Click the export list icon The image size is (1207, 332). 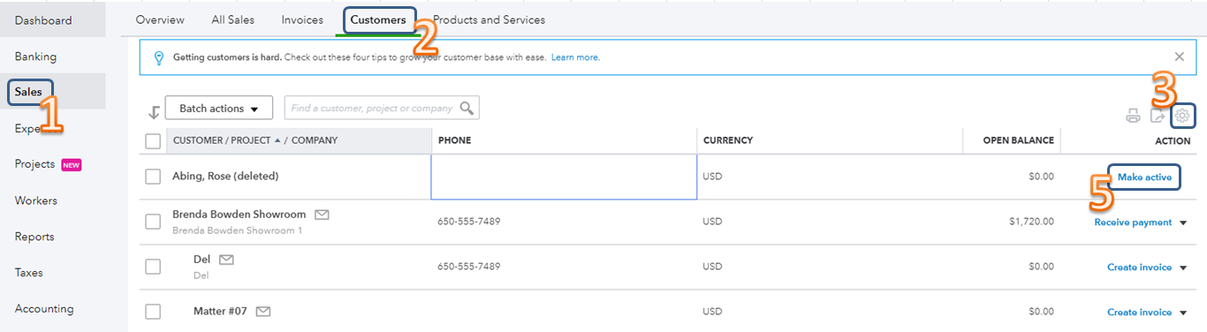[1158, 116]
